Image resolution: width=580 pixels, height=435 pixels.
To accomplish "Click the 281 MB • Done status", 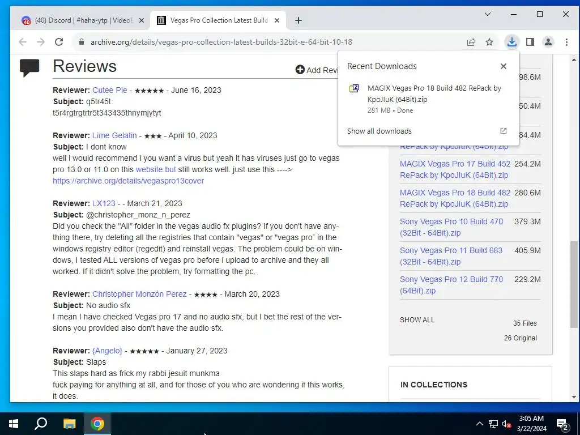I will 390,110.
